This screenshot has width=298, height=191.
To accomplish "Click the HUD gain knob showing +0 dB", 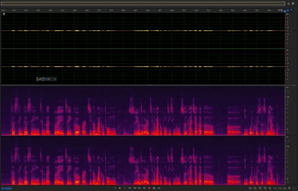I will [43, 79].
